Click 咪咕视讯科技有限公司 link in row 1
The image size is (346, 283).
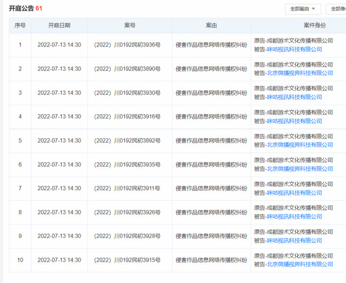click(x=294, y=49)
